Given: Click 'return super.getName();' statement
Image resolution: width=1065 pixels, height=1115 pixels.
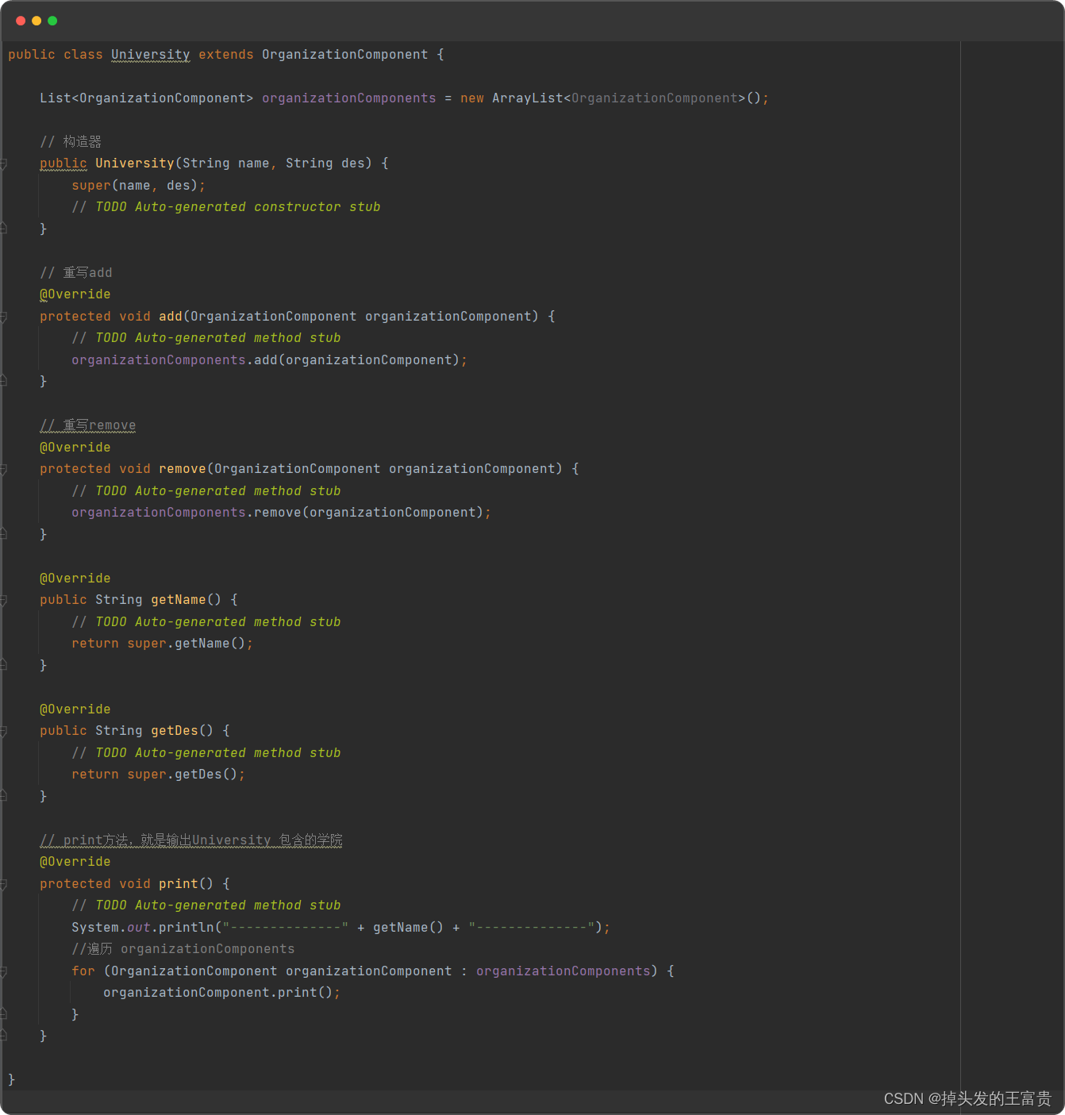Looking at the screenshot, I should (162, 644).
